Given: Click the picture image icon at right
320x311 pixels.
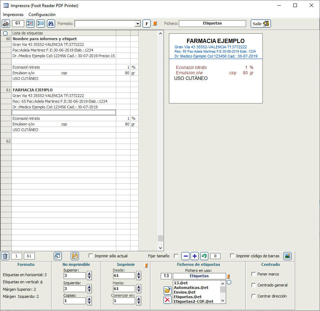Looking at the screenshot, I should 287,256.
